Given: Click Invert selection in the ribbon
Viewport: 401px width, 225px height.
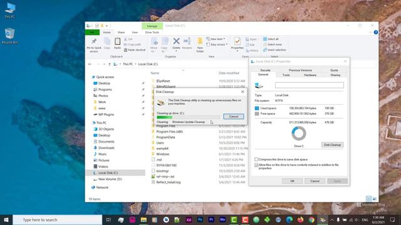Looking at the screenshot, I should coord(274,50).
